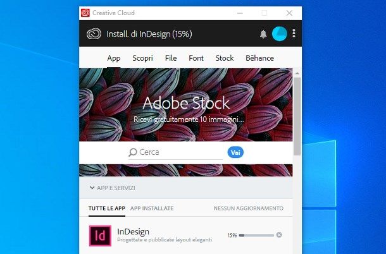Open the user profile avatar
Image resolution: width=386 pixels, height=254 pixels.
point(280,33)
